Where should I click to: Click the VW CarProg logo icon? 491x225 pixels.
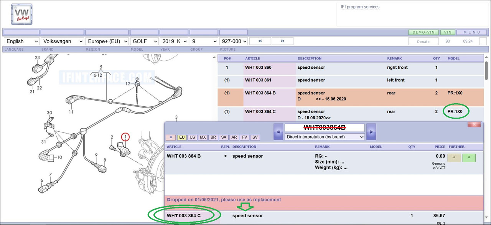(x=21, y=14)
